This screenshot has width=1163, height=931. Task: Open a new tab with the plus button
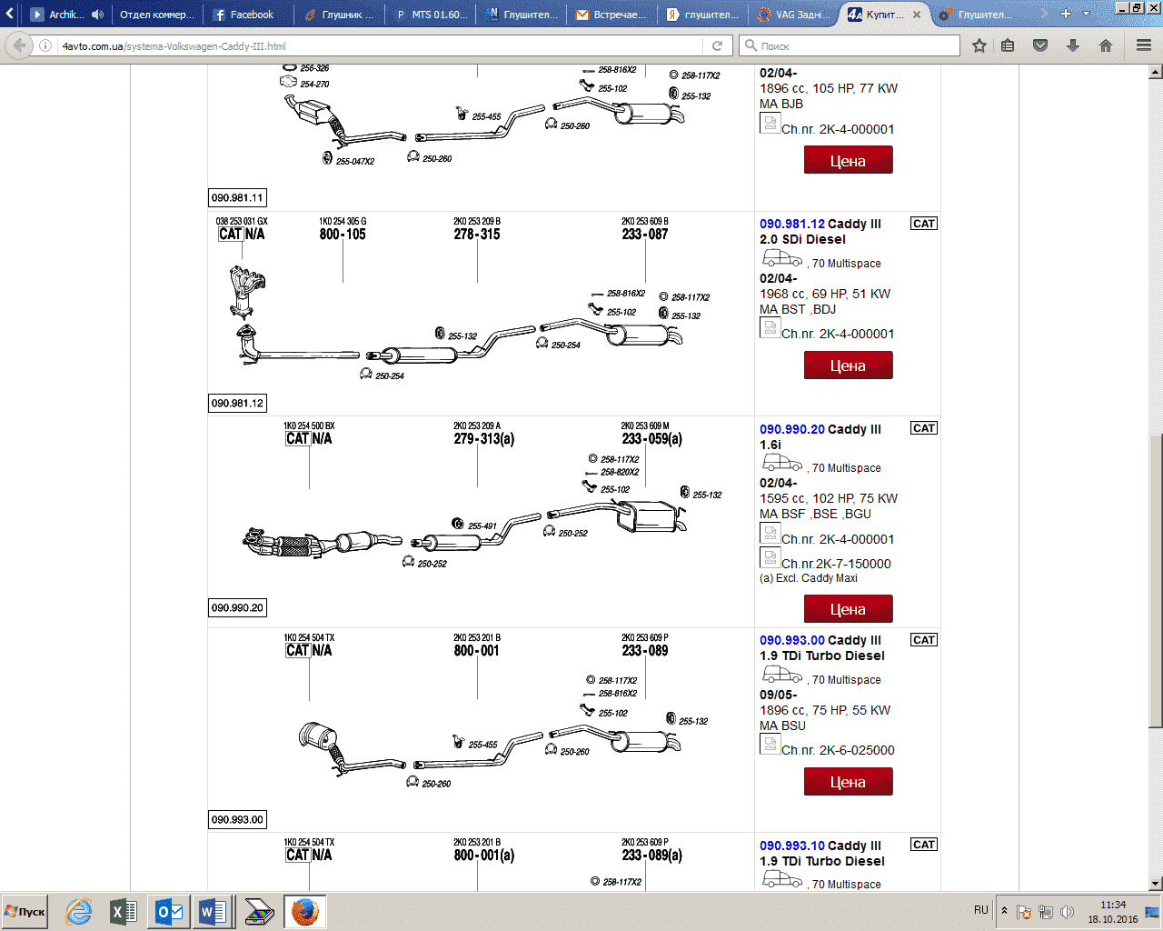point(1066,14)
